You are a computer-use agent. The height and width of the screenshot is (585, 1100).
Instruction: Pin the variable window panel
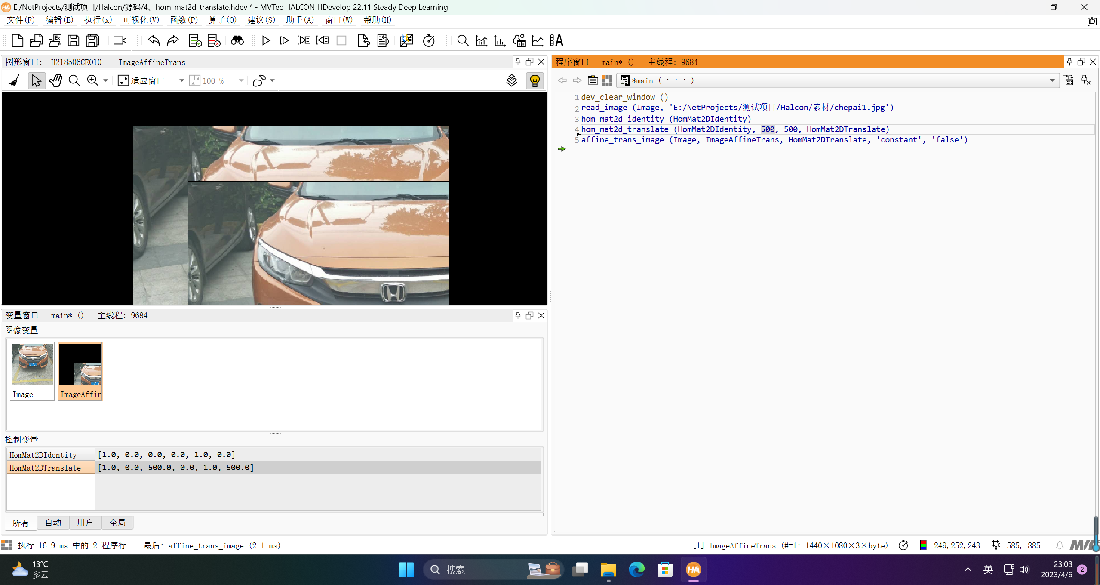pos(518,315)
